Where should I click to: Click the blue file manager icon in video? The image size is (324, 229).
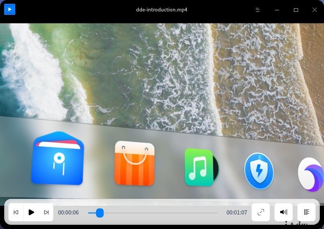tap(58, 158)
